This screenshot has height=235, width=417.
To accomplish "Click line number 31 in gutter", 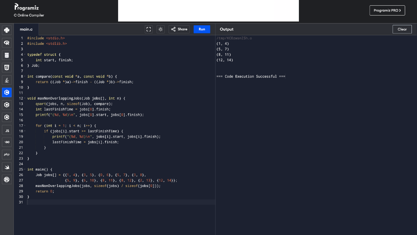I will pos(21,202).
